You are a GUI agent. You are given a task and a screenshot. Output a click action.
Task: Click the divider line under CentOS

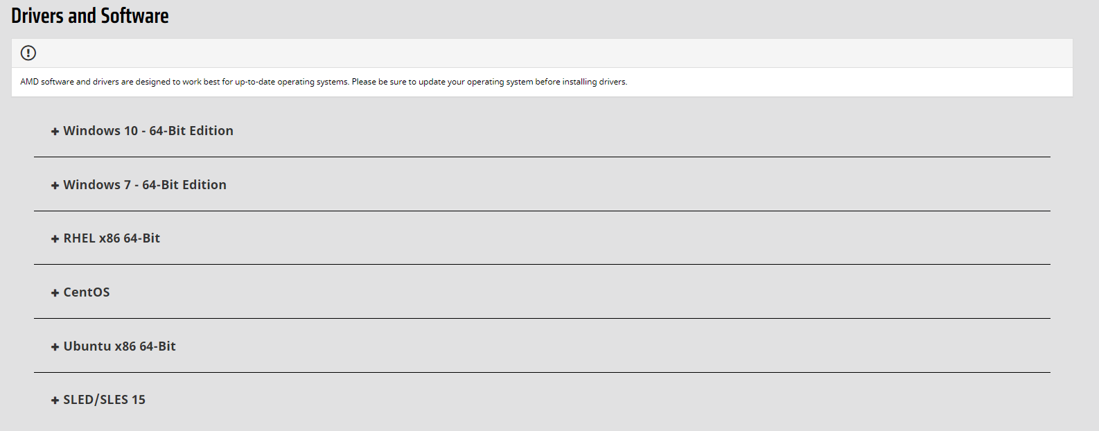542,319
